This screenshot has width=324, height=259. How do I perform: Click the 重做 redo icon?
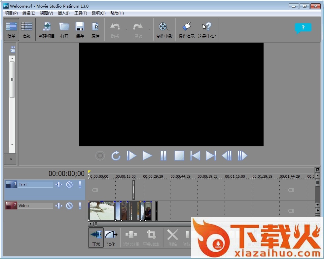click(138, 29)
